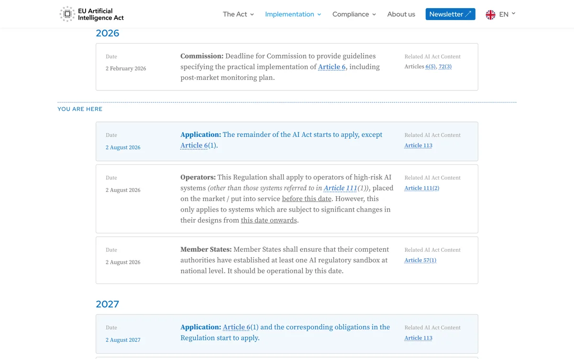Click the 2026 year heading
The height and width of the screenshot is (359, 574).
tap(108, 33)
